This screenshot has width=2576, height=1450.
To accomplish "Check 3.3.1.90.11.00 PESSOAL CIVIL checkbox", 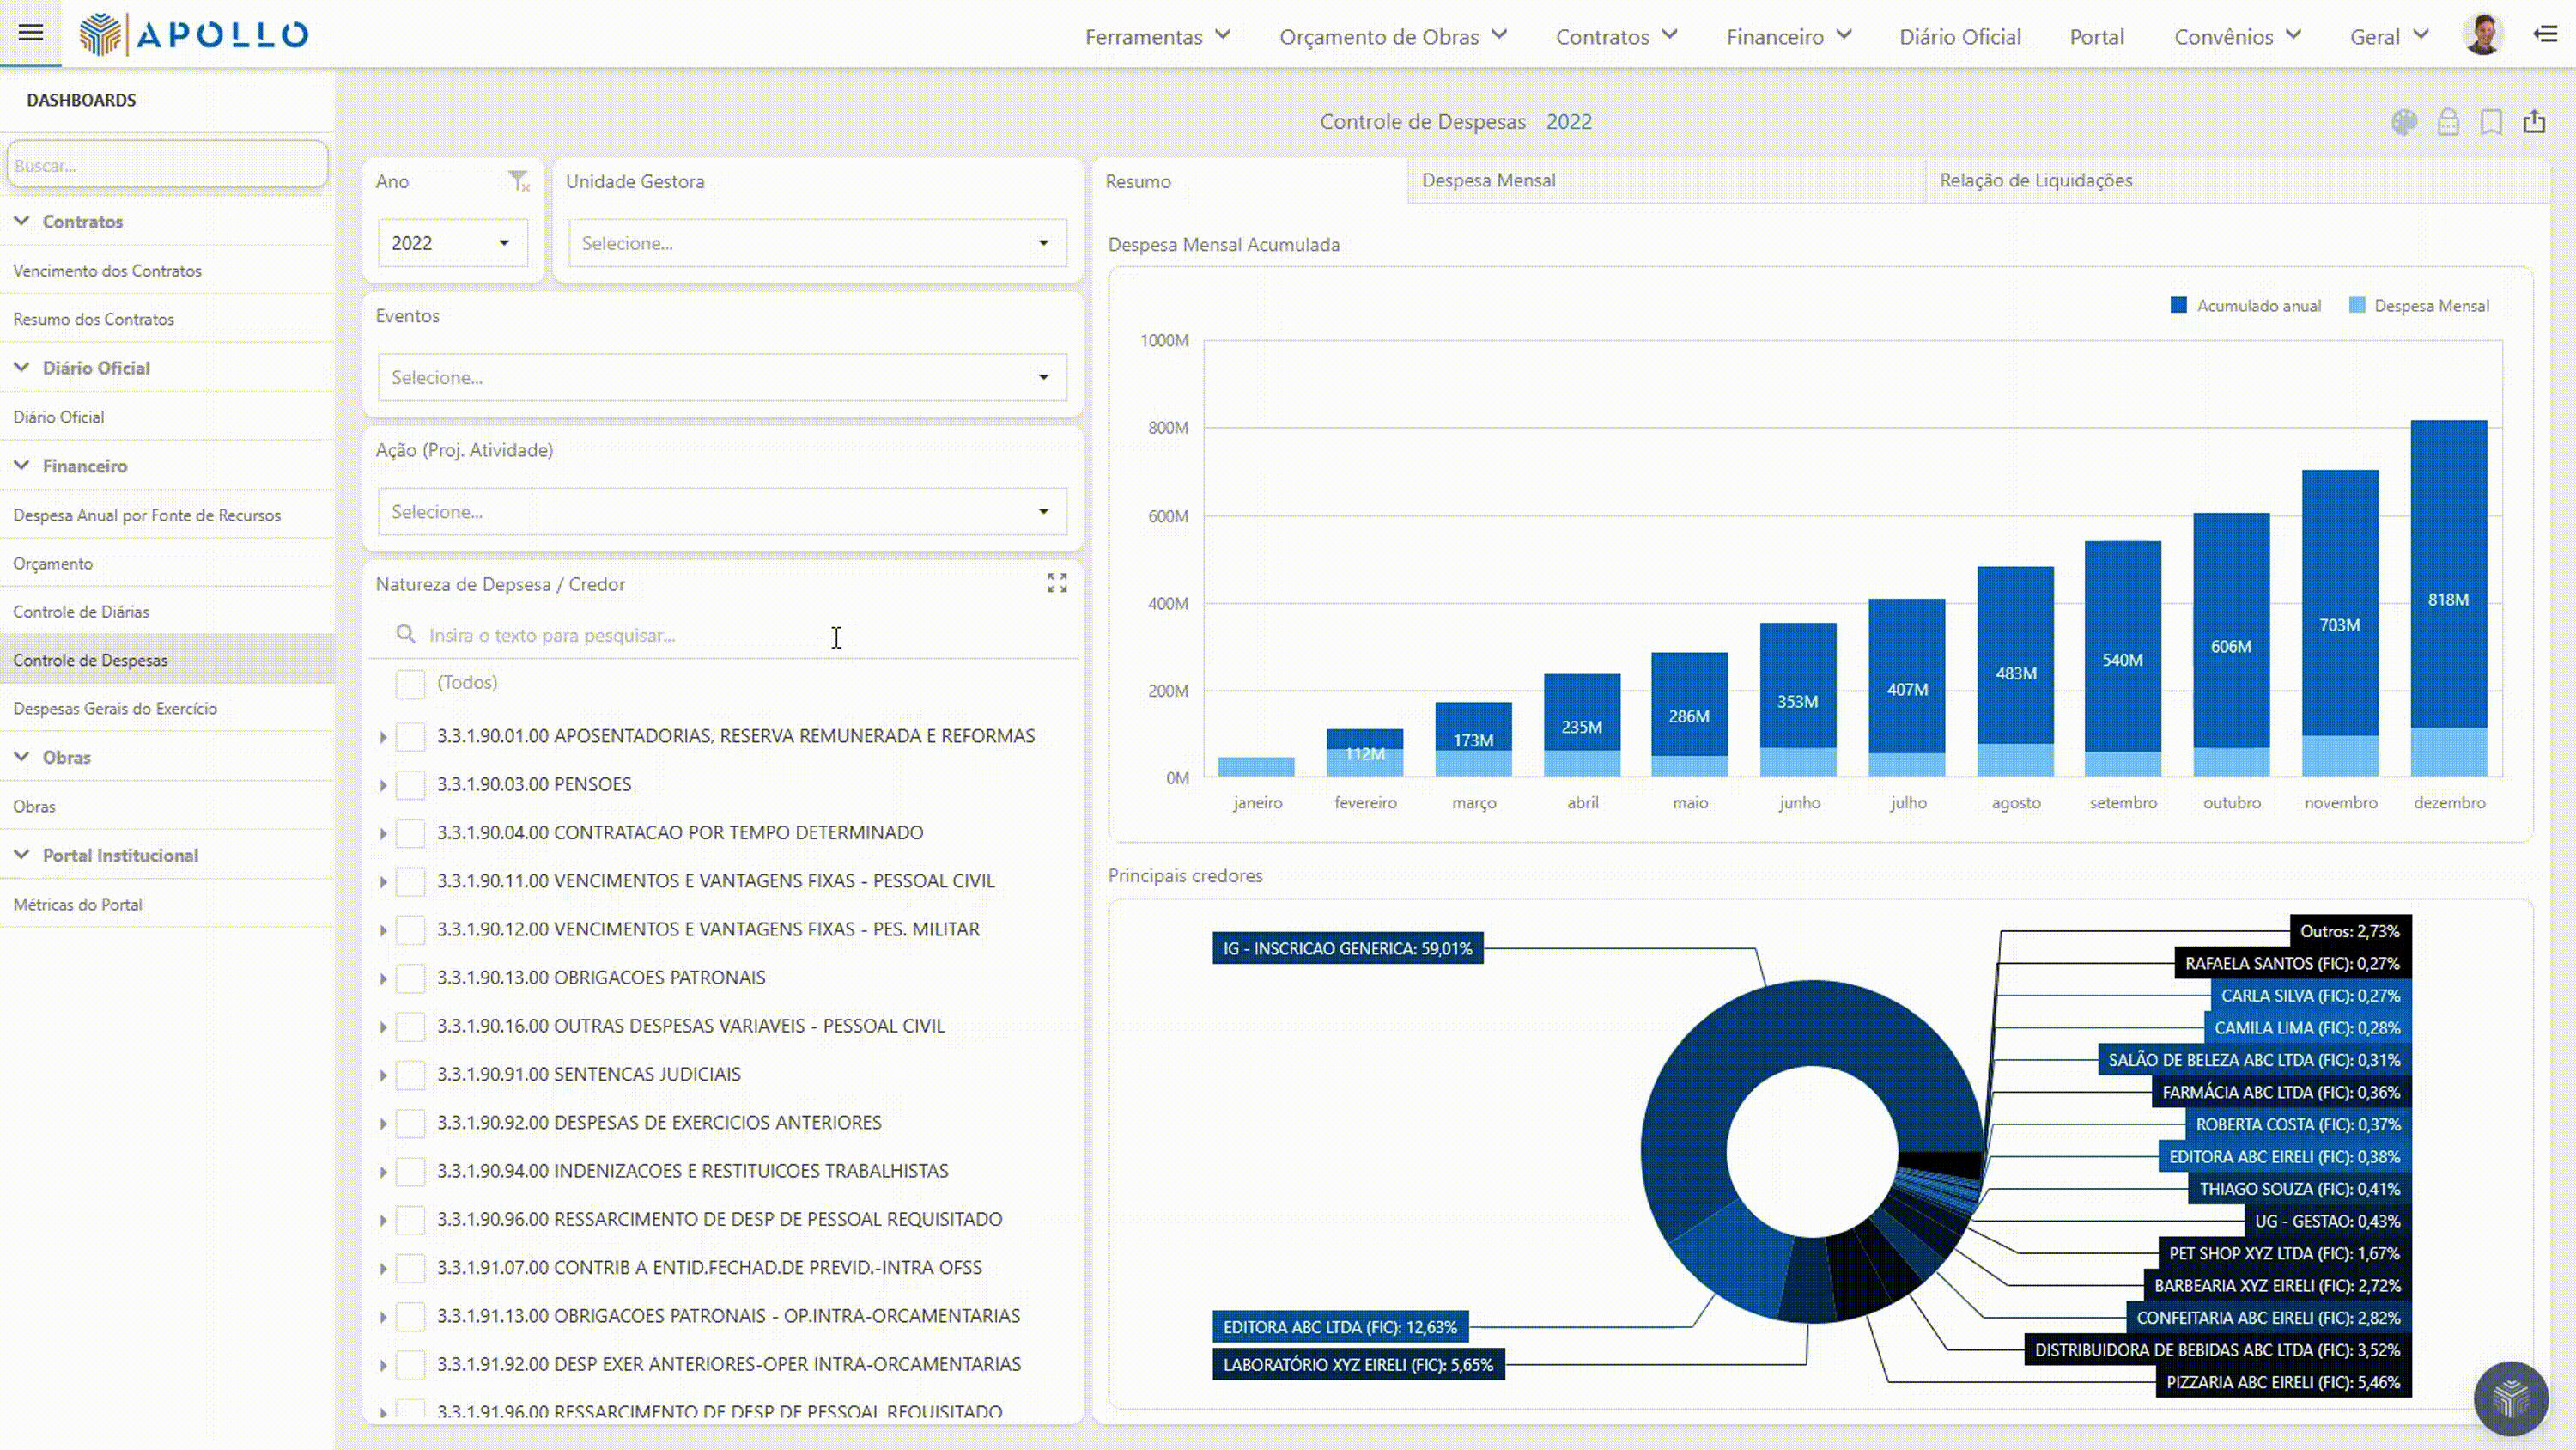I will [410, 881].
